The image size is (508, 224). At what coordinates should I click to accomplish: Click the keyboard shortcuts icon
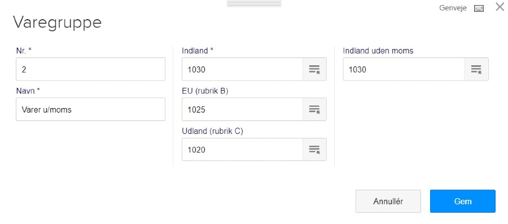[x=479, y=9]
